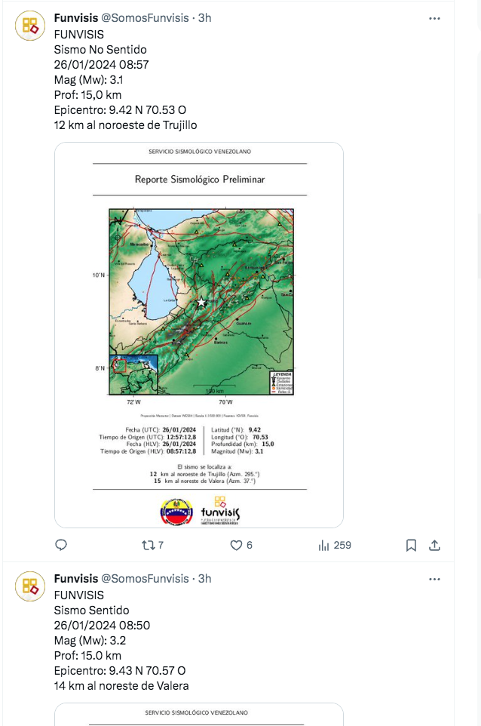Open the second tweet's seismic report image
The image size is (481, 726).
[199, 715]
